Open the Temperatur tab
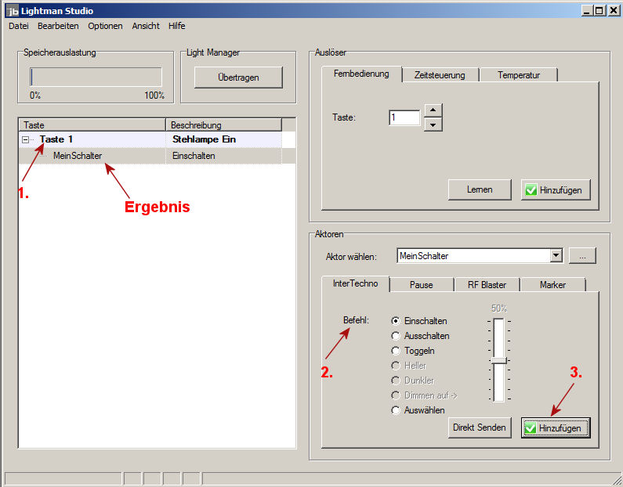Screen dimensions: 623x487 518,75
